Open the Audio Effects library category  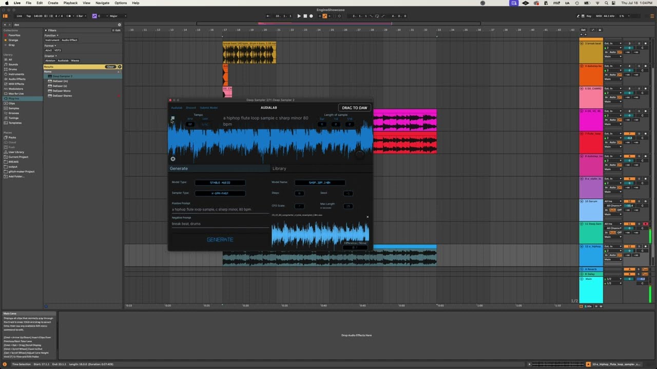(17, 79)
